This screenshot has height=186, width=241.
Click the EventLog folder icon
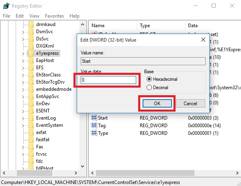point(31,118)
